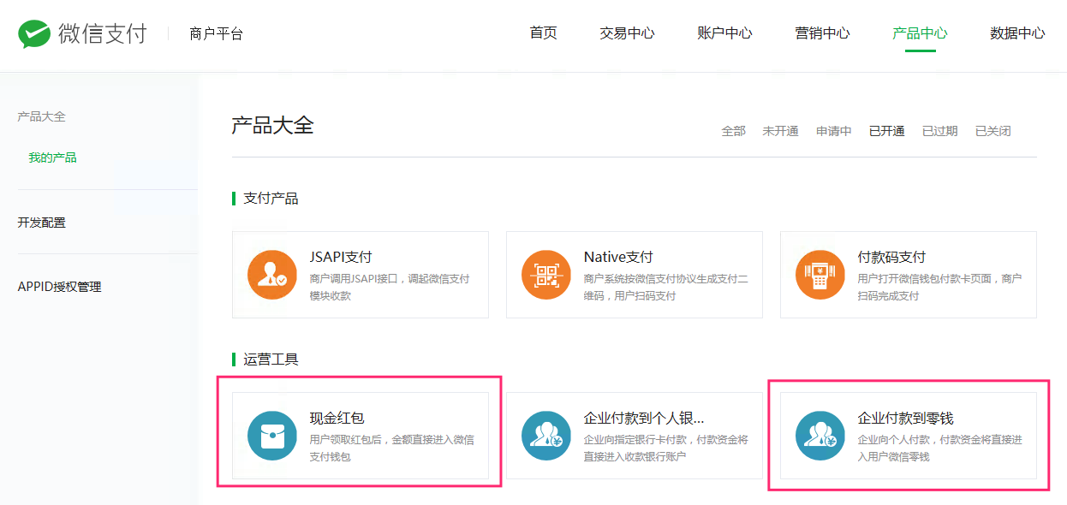Click the 付款码支付 orange terminal icon

[x=820, y=275]
